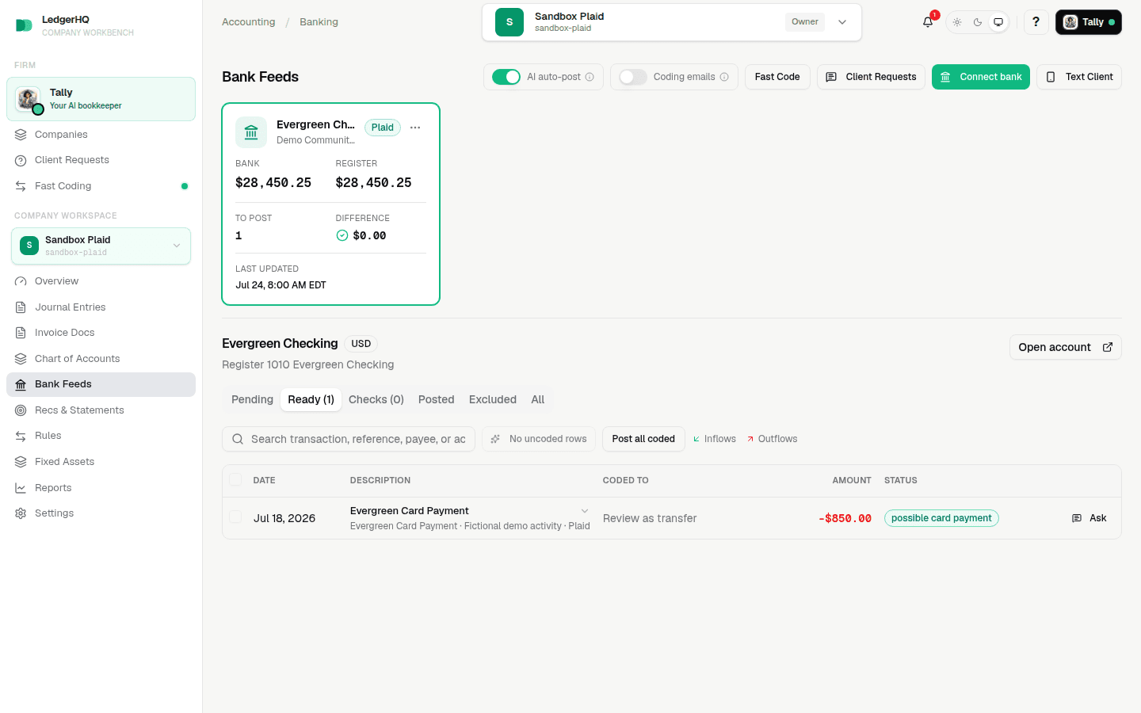Open Sandbox Plaid workspace dropdown in sidebar
This screenshot has height=713, width=1141.
click(101, 246)
